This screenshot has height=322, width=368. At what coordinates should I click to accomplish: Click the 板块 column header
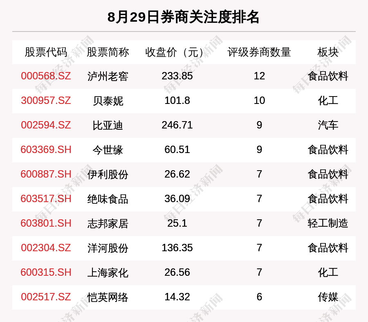coord(328,52)
